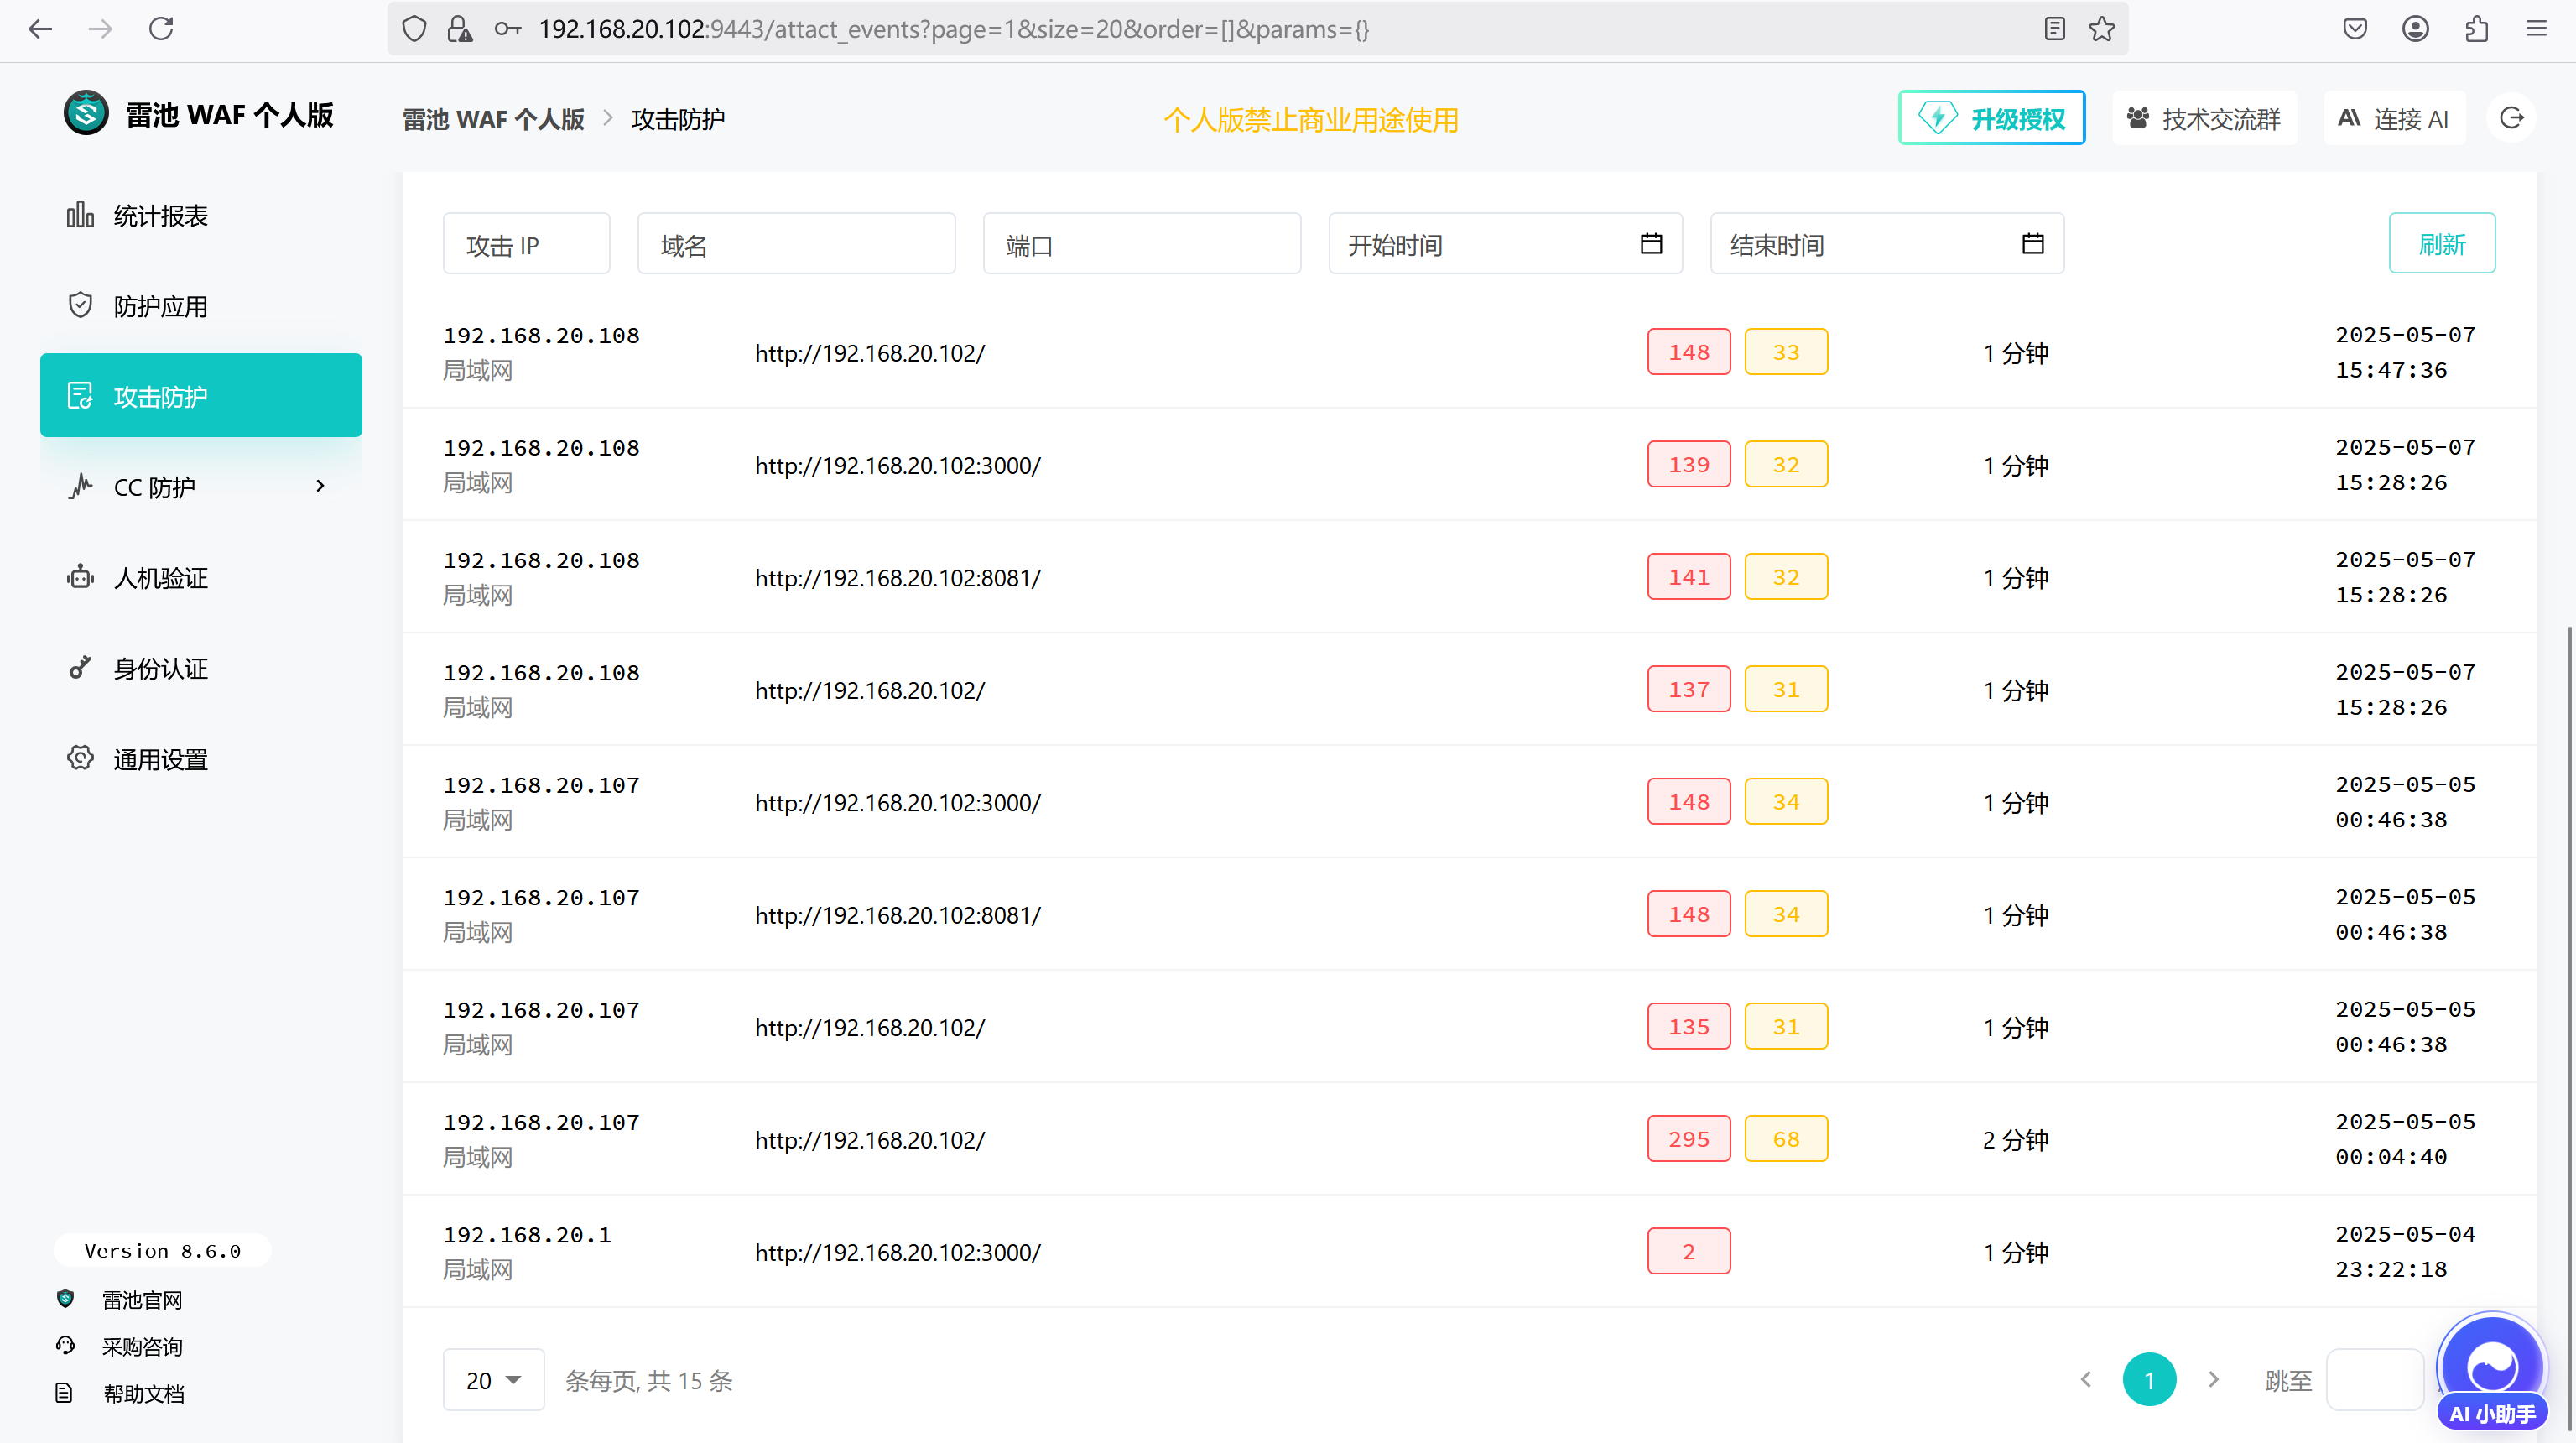Open the Firefox account icon

coord(2416,29)
